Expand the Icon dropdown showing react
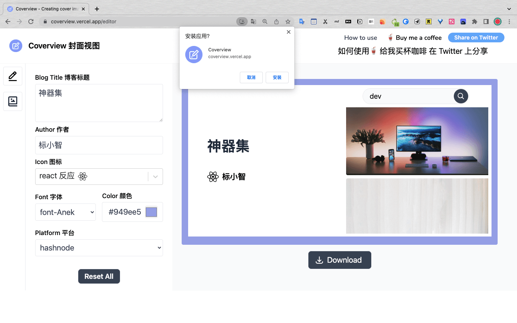 (x=155, y=177)
